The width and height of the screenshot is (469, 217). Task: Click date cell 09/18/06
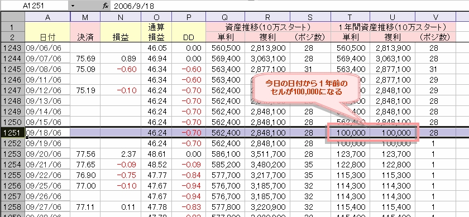coord(47,132)
